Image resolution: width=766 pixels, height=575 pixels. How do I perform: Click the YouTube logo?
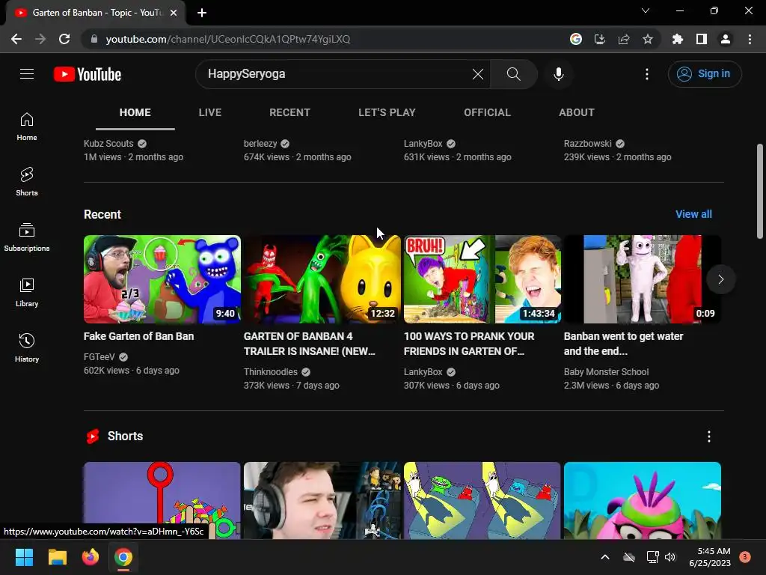pos(88,74)
